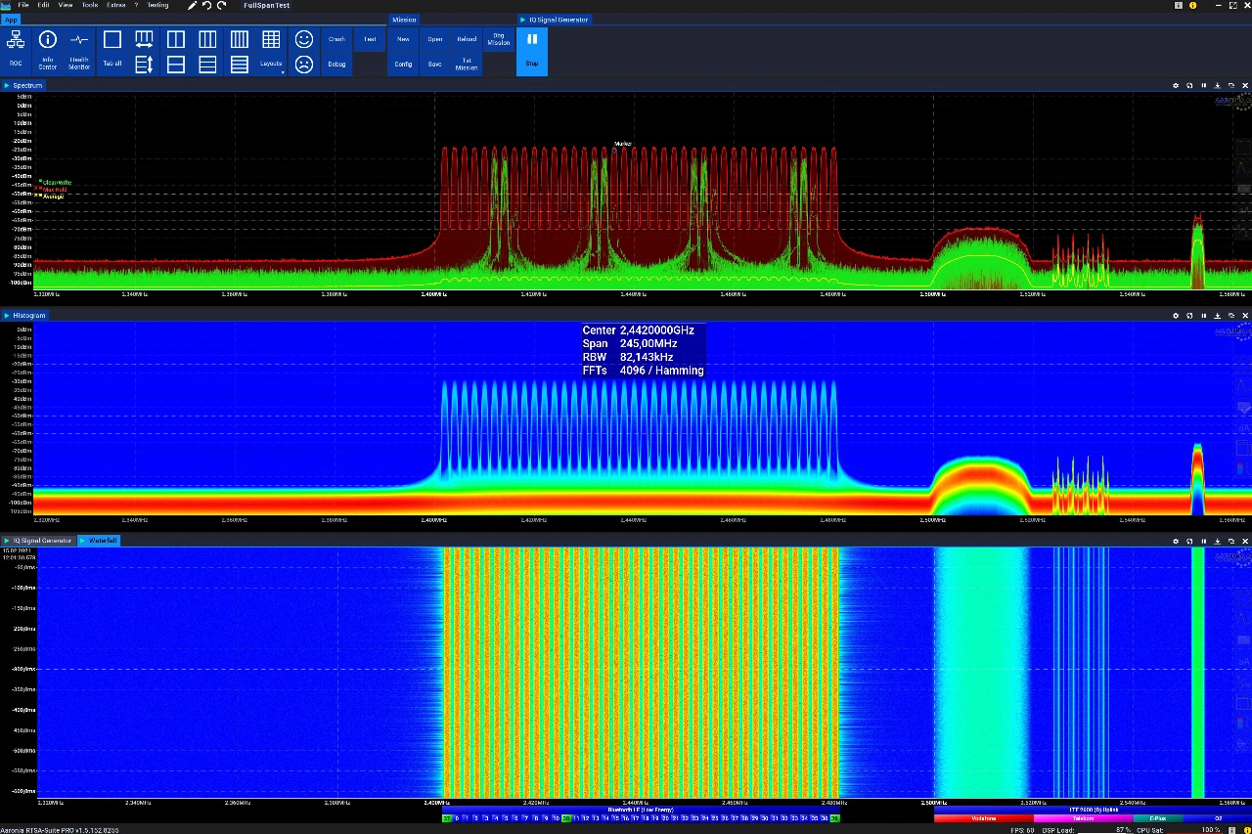Click the happy smiley face icon

(x=304, y=39)
